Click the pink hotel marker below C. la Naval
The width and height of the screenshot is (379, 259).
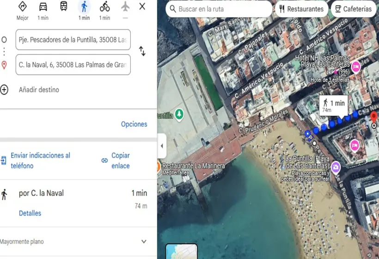click(x=355, y=146)
